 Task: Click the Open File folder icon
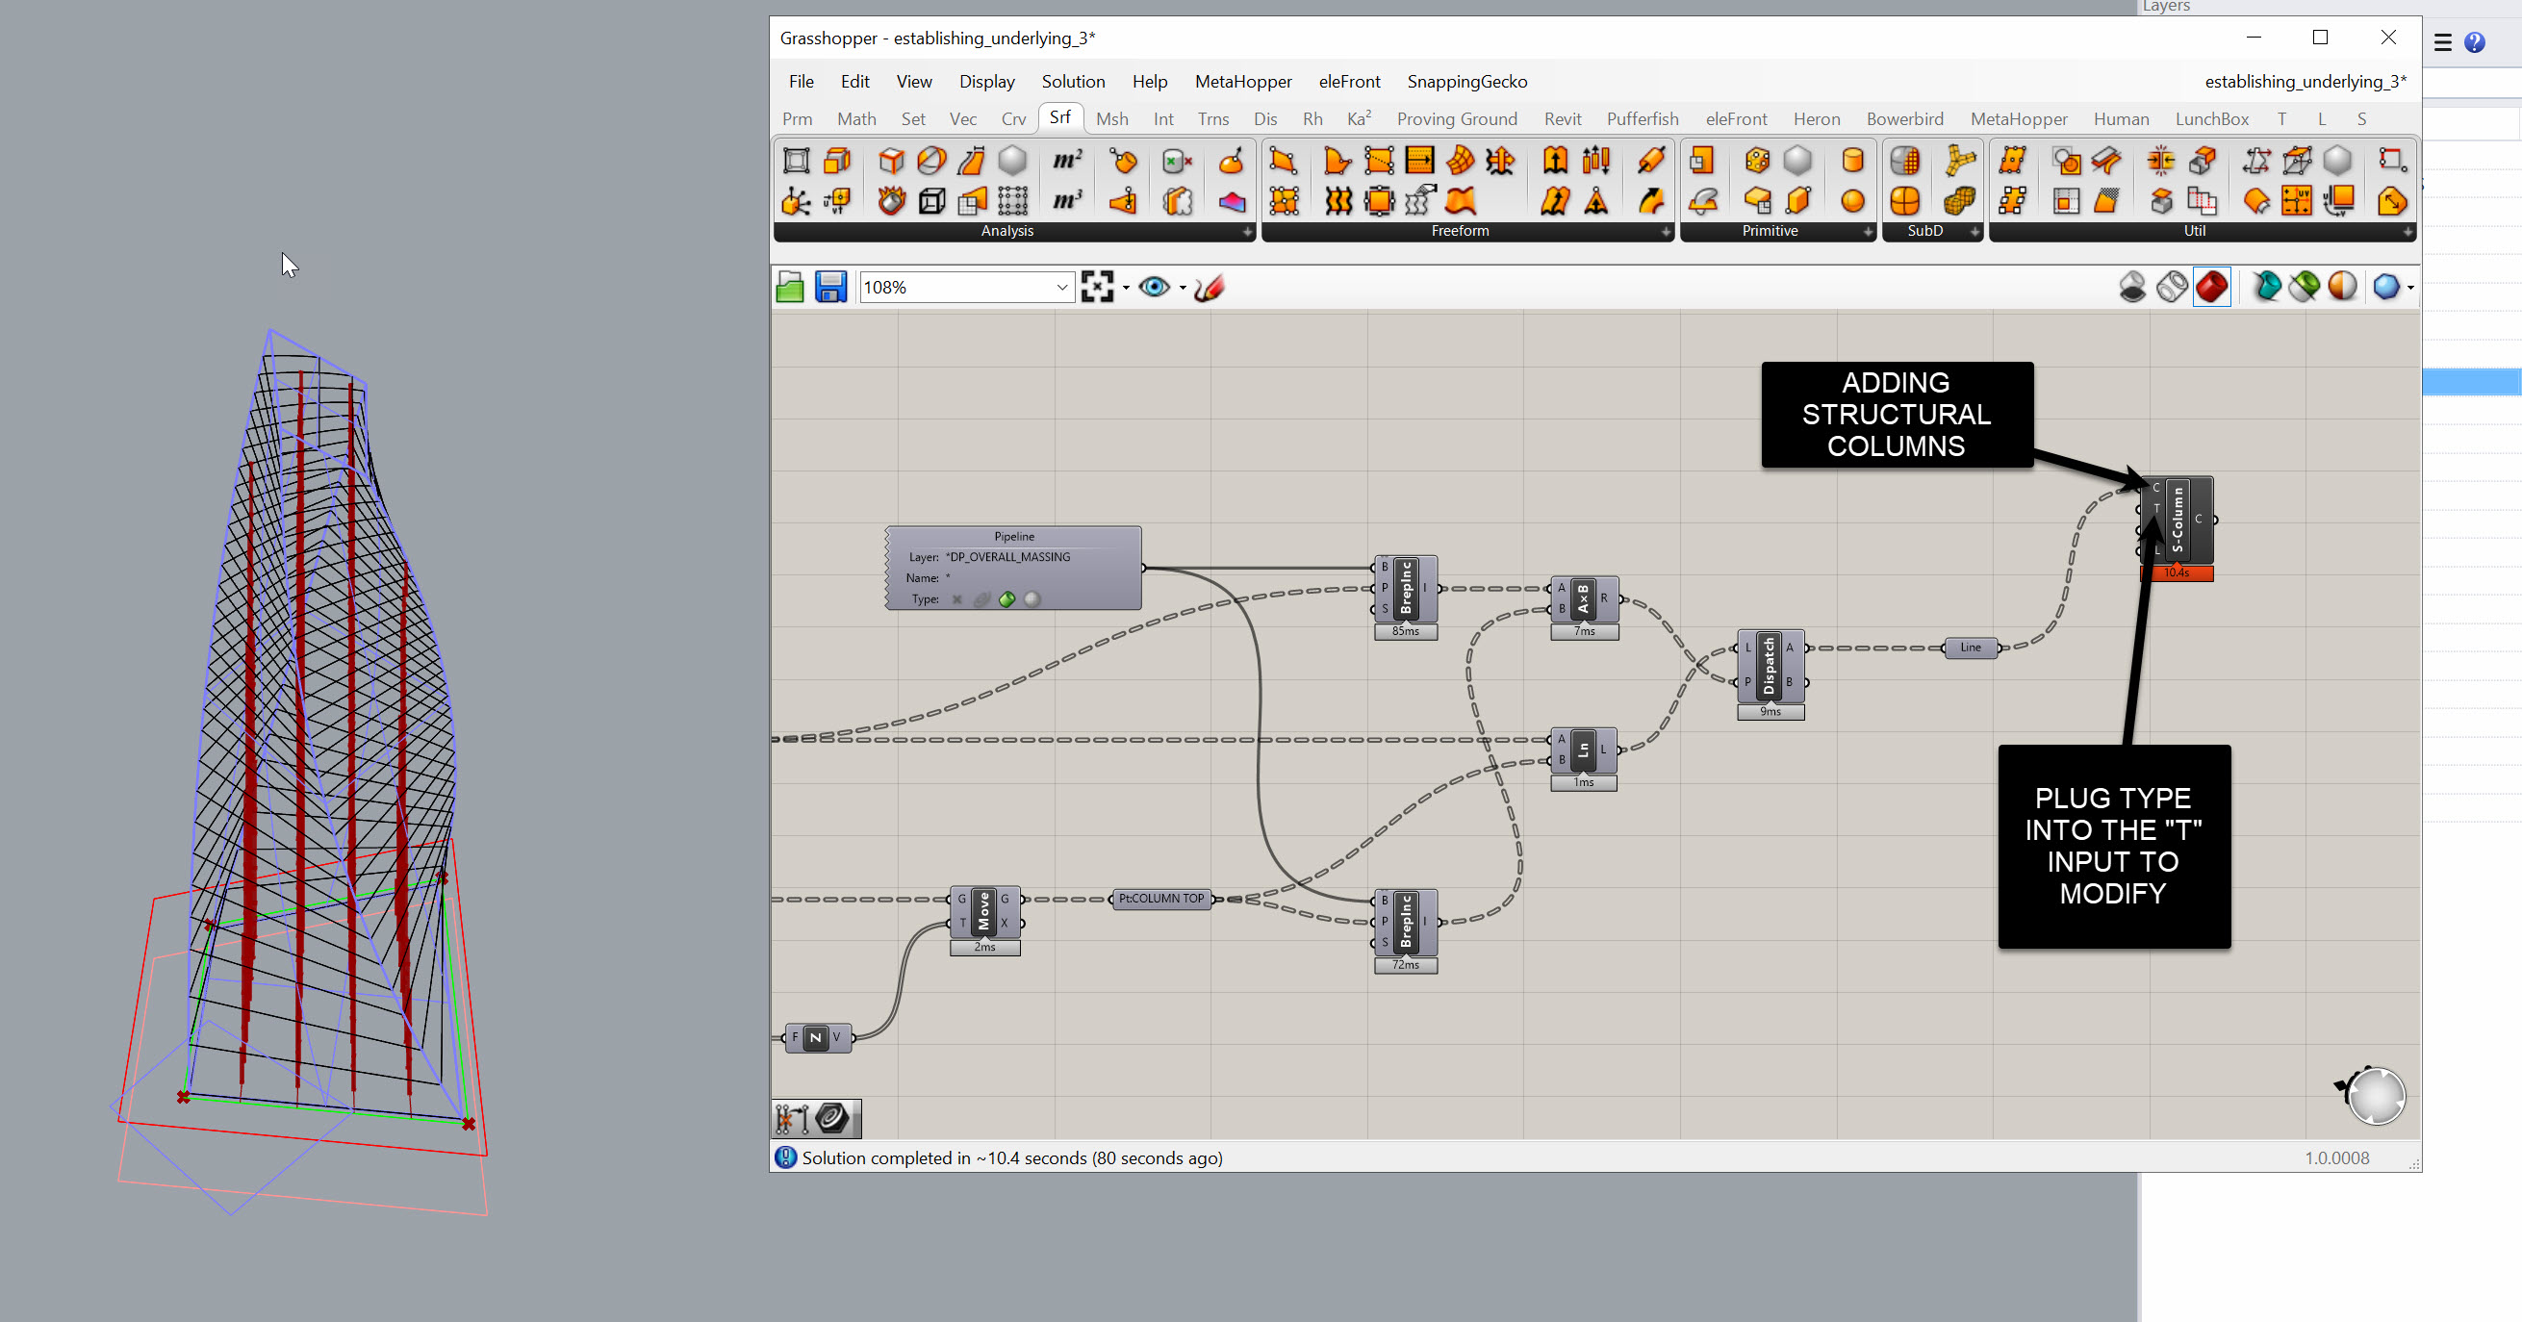[789, 287]
